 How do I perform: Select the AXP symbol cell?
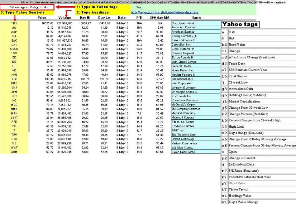[x=14, y=32]
